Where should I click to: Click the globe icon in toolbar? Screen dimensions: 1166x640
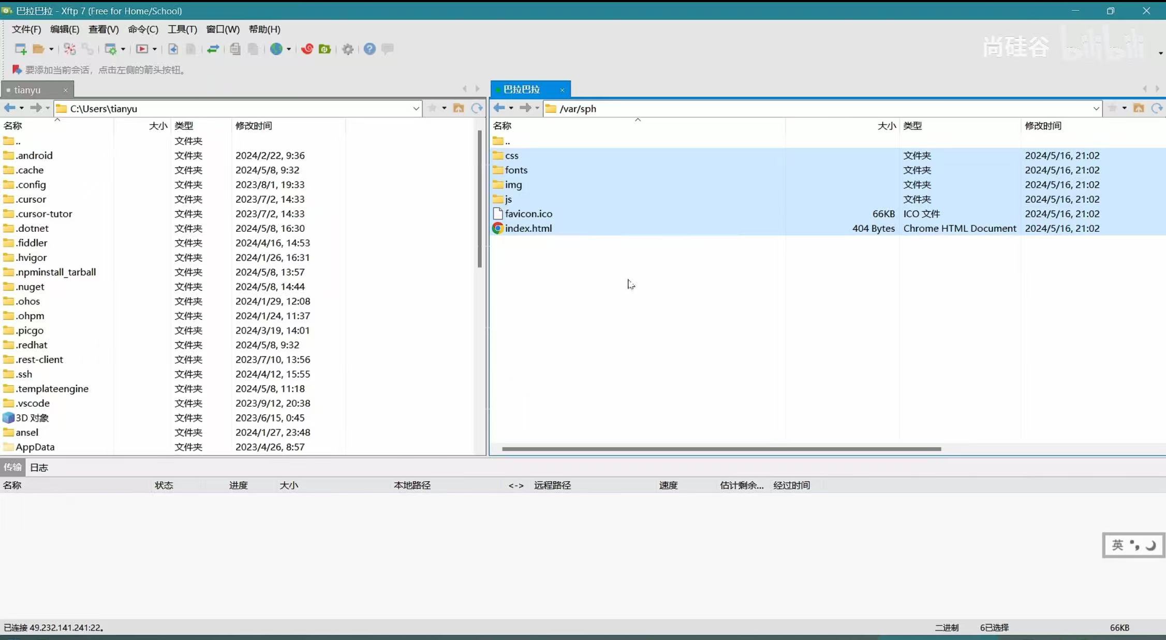[x=276, y=49]
